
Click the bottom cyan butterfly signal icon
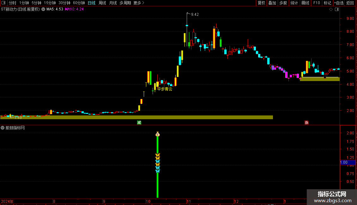[x=158, y=171]
